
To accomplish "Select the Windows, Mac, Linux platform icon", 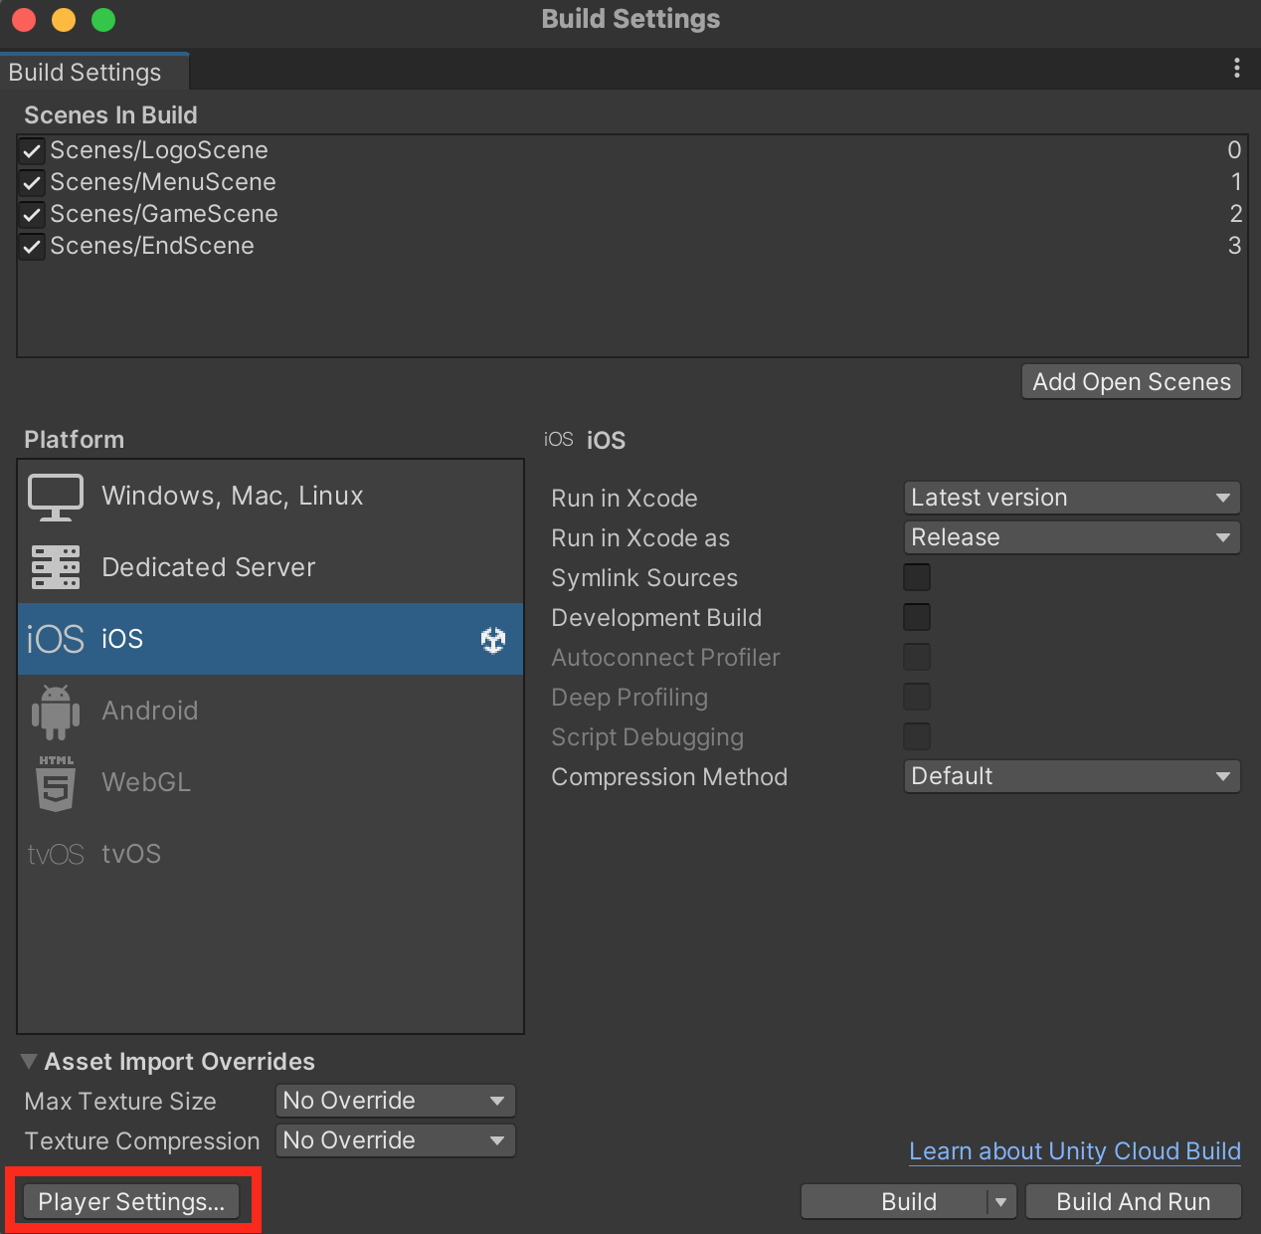I will (56, 496).
